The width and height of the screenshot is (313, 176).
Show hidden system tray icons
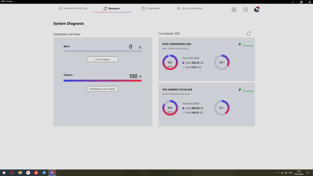tap(278, 173)
